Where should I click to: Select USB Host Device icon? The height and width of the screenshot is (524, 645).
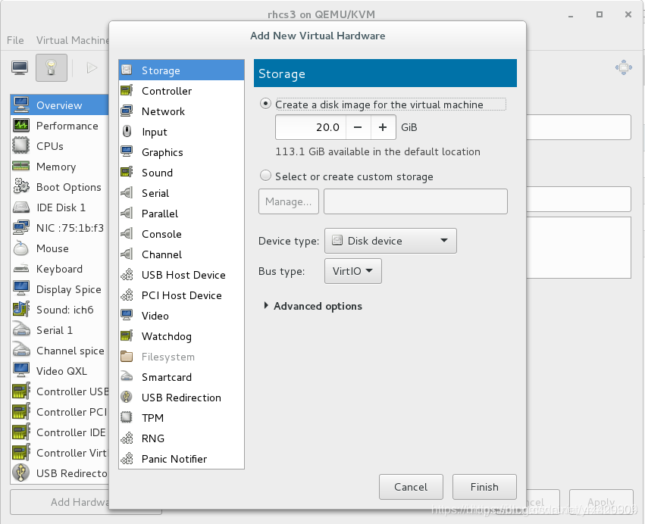click(127, 275)
